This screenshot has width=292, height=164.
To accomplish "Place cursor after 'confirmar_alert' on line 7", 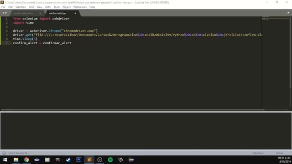I will (x=72, y=43).
